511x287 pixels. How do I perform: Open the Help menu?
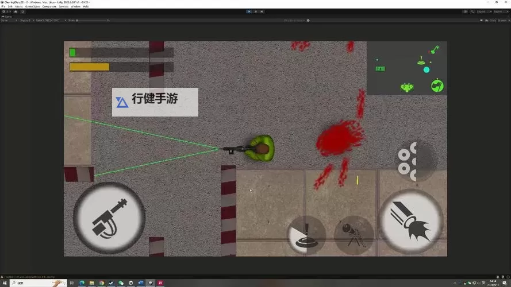[x=86, y=6]
